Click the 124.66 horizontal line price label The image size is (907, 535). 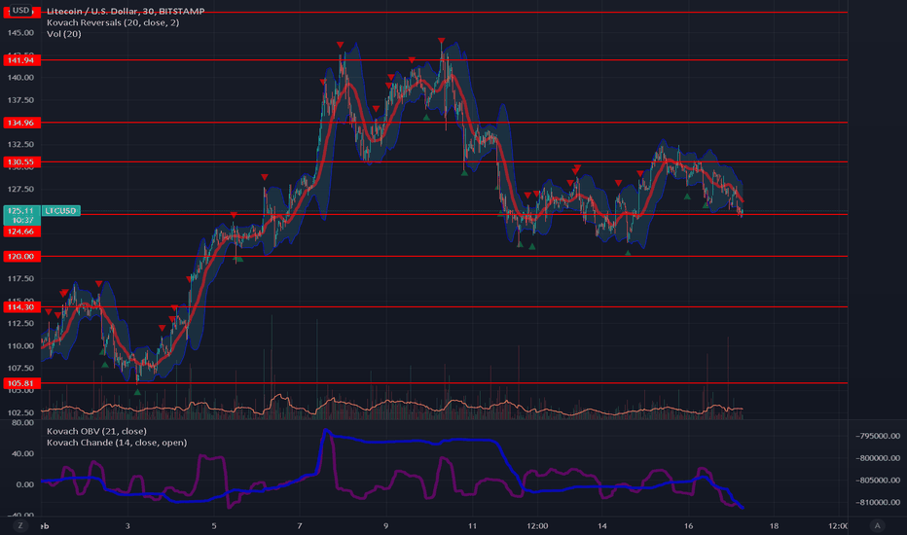pos(21,232)
